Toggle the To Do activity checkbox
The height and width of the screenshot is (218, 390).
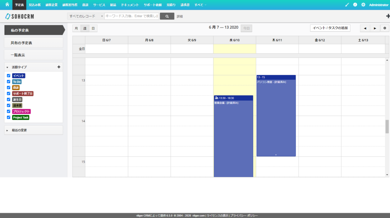click(x=8, y=82)
